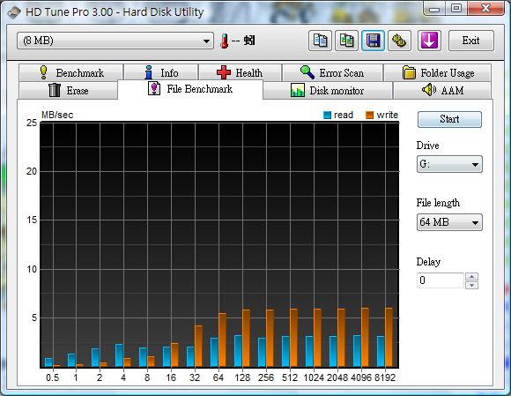Click the orange write bar at 64
The height and width of the screenshot is (396, 511).
coord(222,340)
